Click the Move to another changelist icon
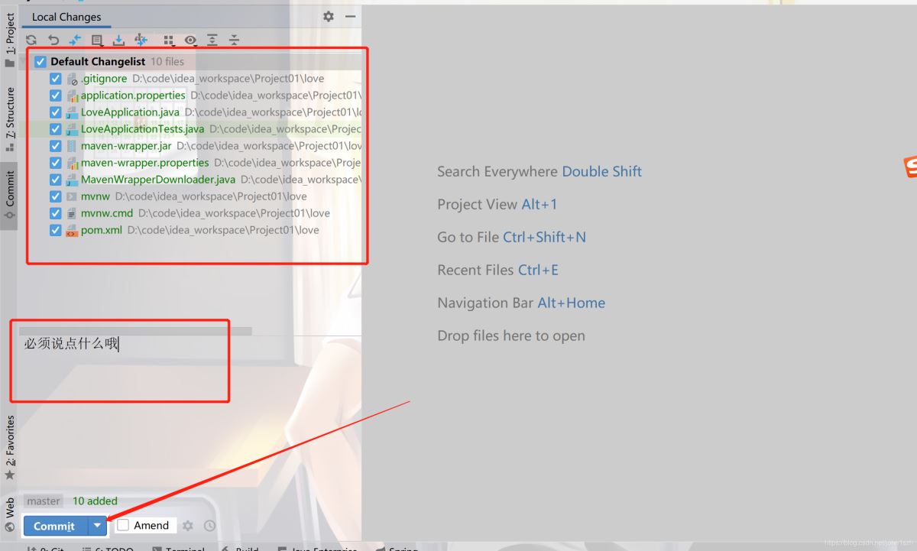 (141, 40)
